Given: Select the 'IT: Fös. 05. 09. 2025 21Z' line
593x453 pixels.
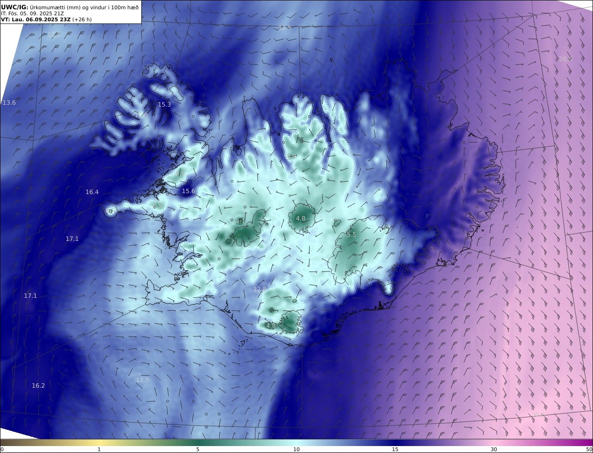Looking at the screenshot, I should coord(32,14).
